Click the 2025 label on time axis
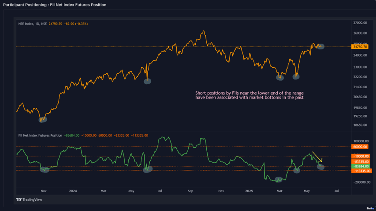This screenshot has height=211, width=376. (x=250, y=191)
